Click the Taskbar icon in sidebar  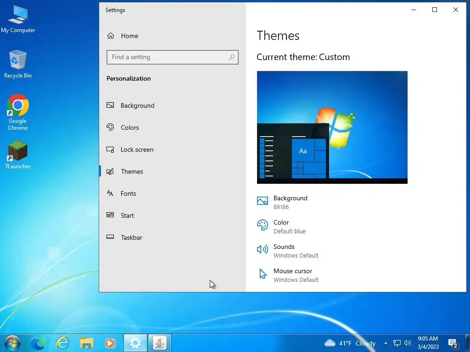pos(110,237)
